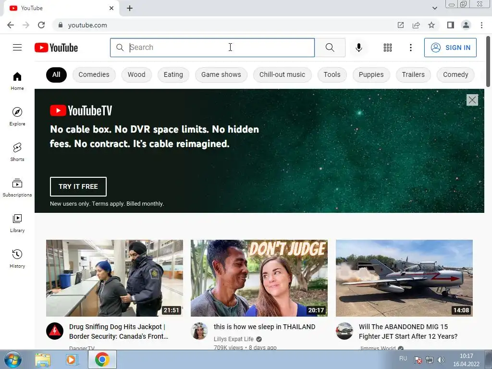Open Subscriptions in the sidebar
The height and width of the screenshot is (369, 492).
point(17,188)
